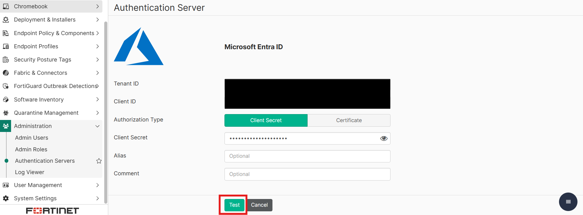
Task: Open Admin Users page
Action: coord(32,138)
